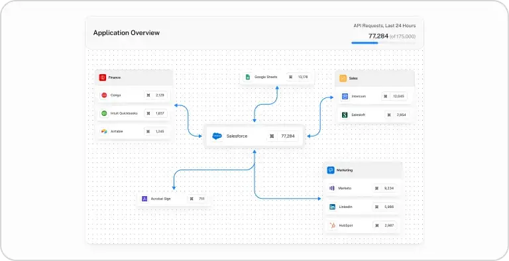Open the Salesforce node label
Screen dimensions: 509x261
[x=237, y=136]
